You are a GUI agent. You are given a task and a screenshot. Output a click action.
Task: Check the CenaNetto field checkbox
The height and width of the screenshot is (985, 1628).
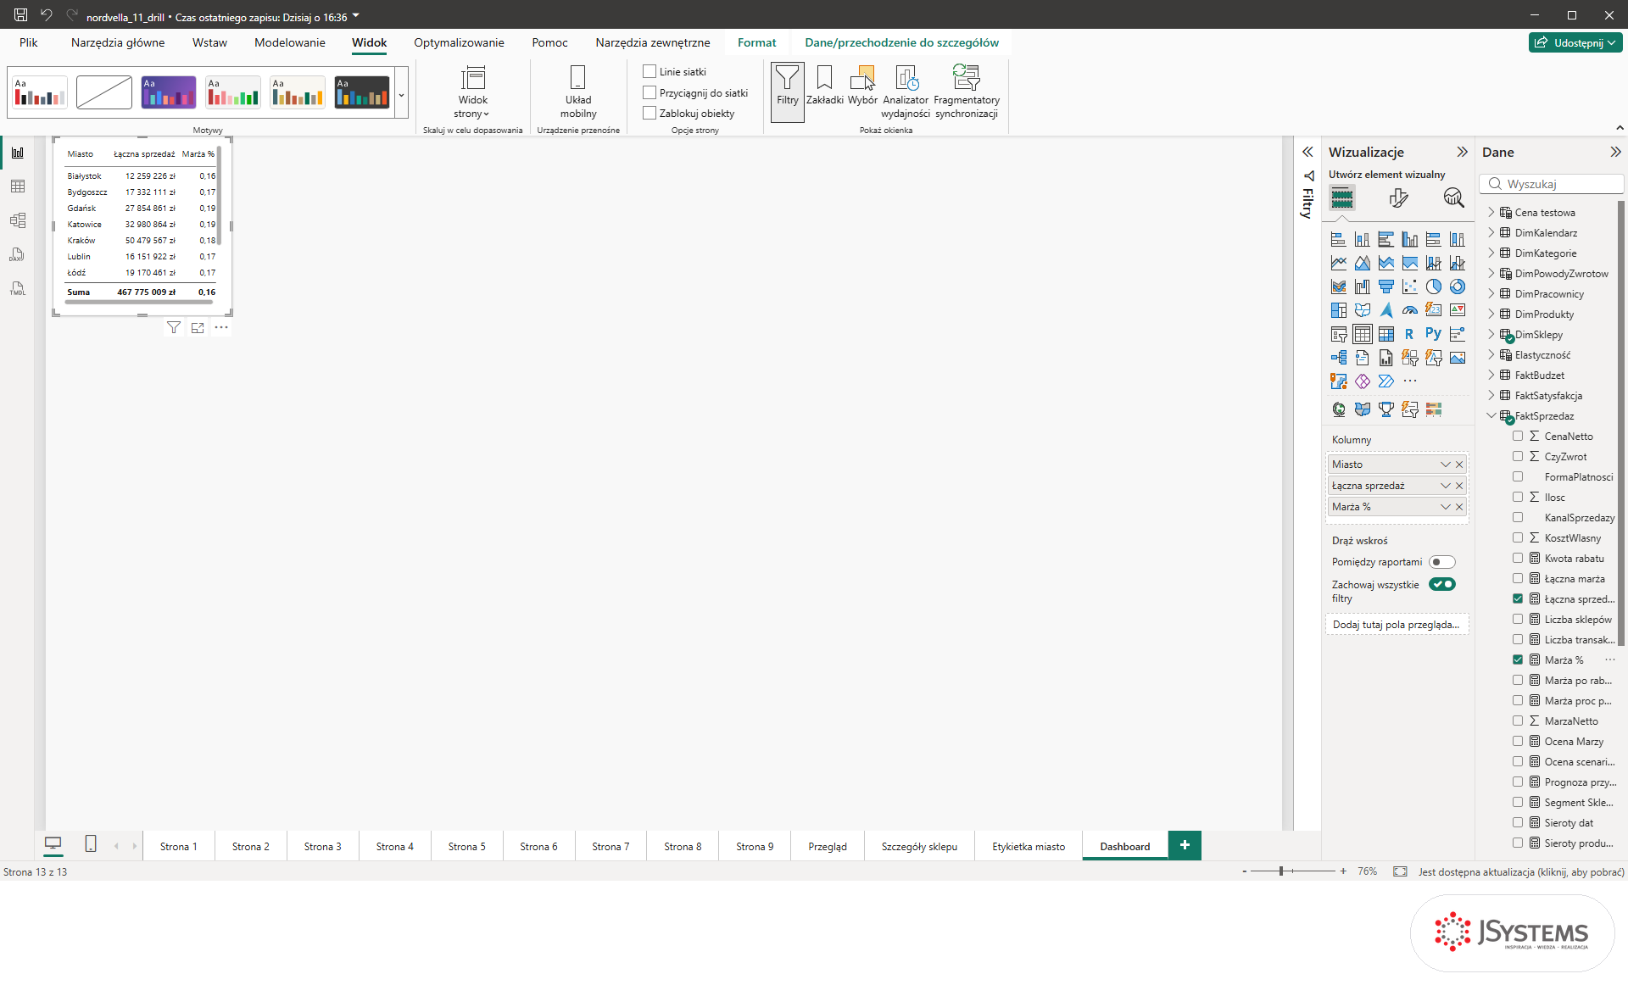(1518, 436)
